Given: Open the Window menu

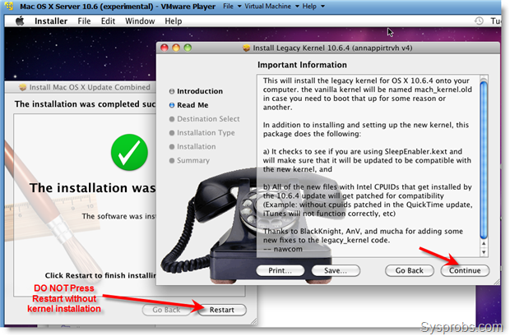Looking at the screenshot, I should pos(140,21).
